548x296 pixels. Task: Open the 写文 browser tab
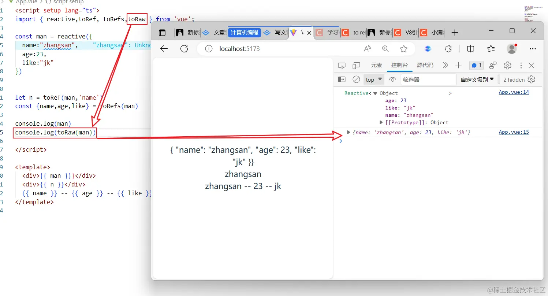tap(276, 33)
